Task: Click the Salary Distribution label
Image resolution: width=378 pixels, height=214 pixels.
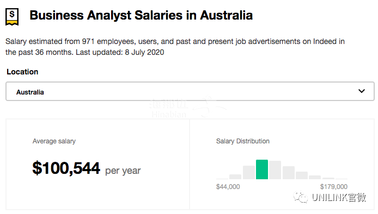Action: [x=243, y=141]
